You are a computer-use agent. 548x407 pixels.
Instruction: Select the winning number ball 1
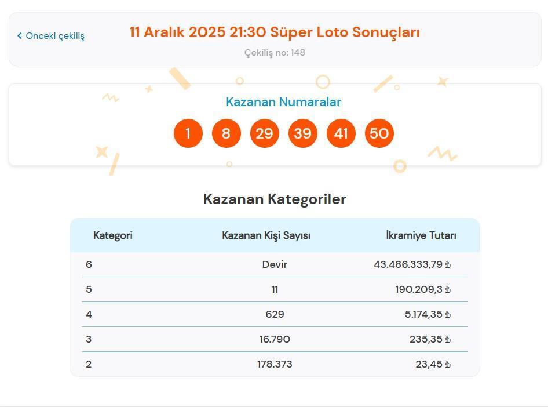coord(188,133)
